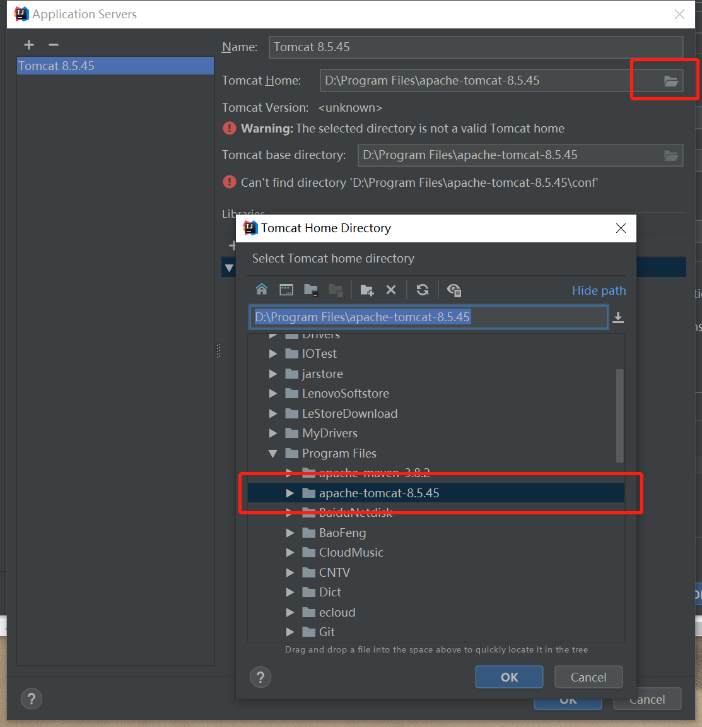Image resolution: width=702 pixels, height=727 pixels.
Task: Select the Dict folder
Action: click(x=436, y=593)
